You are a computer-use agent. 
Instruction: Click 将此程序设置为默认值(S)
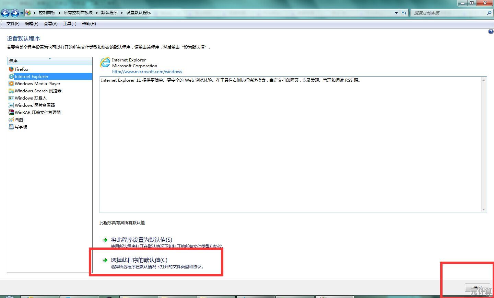[141, 240]
